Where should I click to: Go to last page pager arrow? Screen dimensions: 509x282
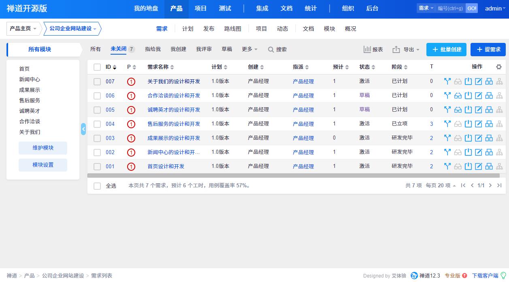click(499, 185)
